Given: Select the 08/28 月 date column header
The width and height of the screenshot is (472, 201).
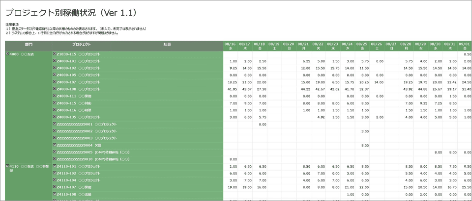Looking at the screenshot, I should pyautogui.click(x=407, y=46).
